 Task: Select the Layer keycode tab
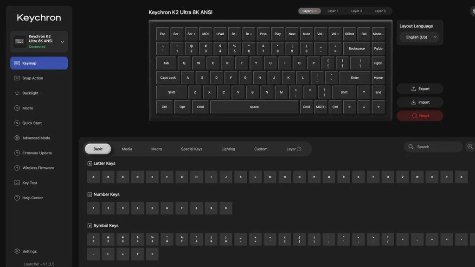(x=294, y=149)
